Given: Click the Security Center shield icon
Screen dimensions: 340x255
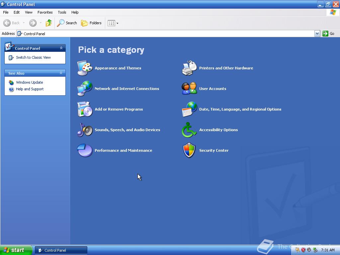Looking at the screenshot, I should click(x=189, y=150).
